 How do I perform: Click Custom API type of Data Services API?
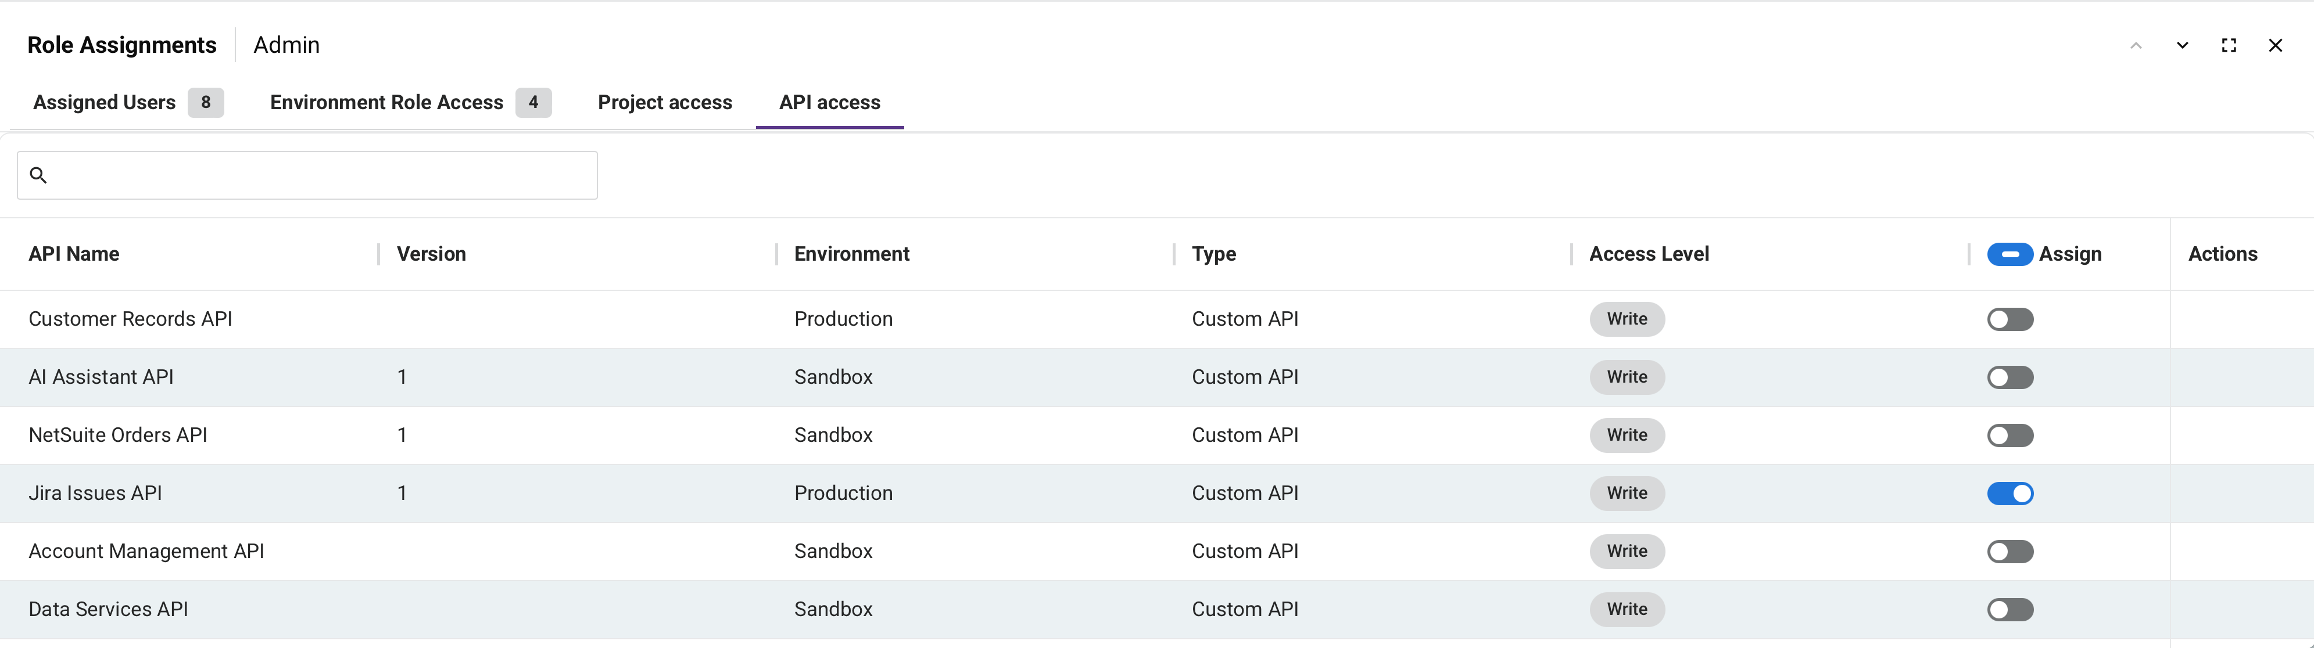pos(1245,610)
